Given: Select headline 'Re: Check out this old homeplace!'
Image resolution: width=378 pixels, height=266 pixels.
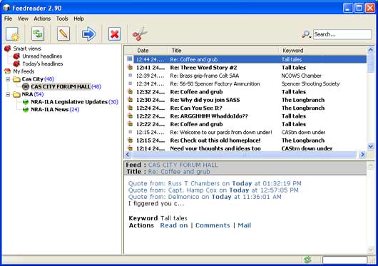Looking at the screenshot, I should pyautogui.click(x=215, y=140).
